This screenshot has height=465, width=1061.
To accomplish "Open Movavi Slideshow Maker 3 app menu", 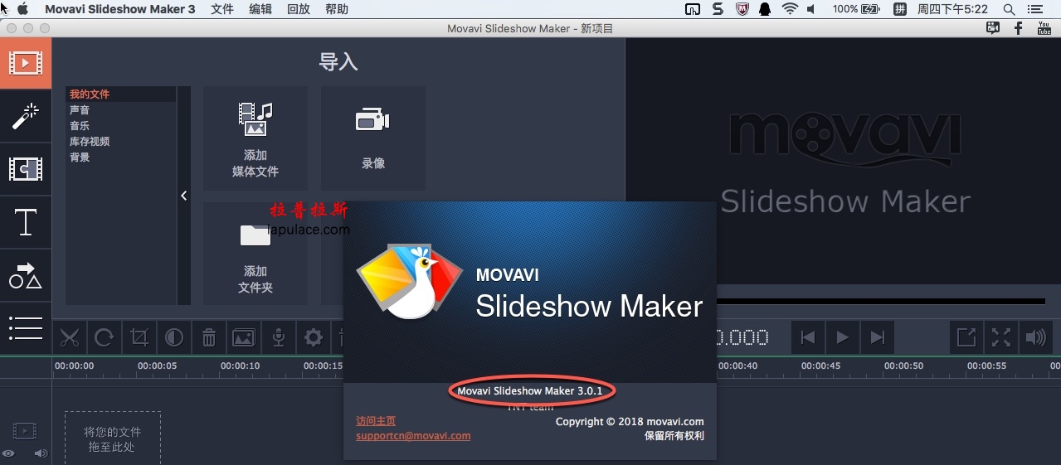I will click(120, 9).
